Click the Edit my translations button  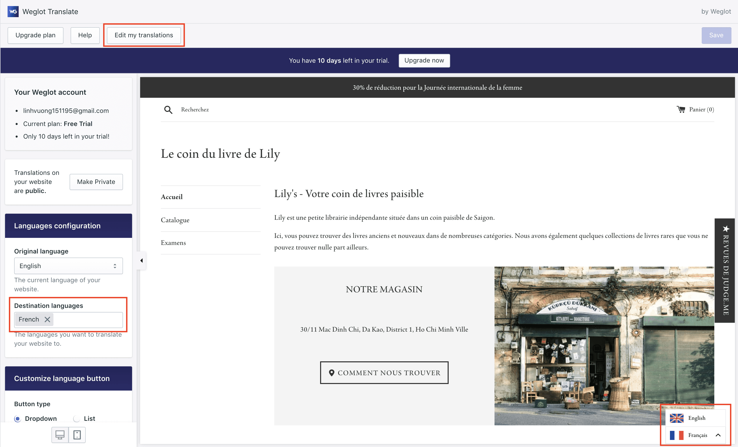[144, 35]
